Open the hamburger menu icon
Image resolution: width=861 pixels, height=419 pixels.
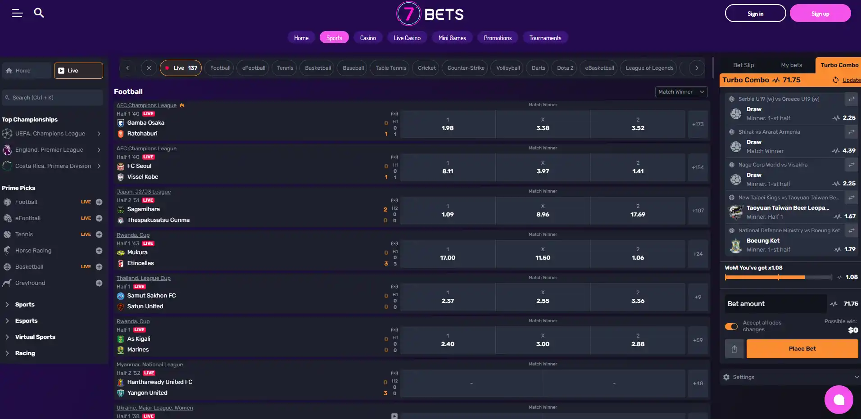tap(17, 14)
